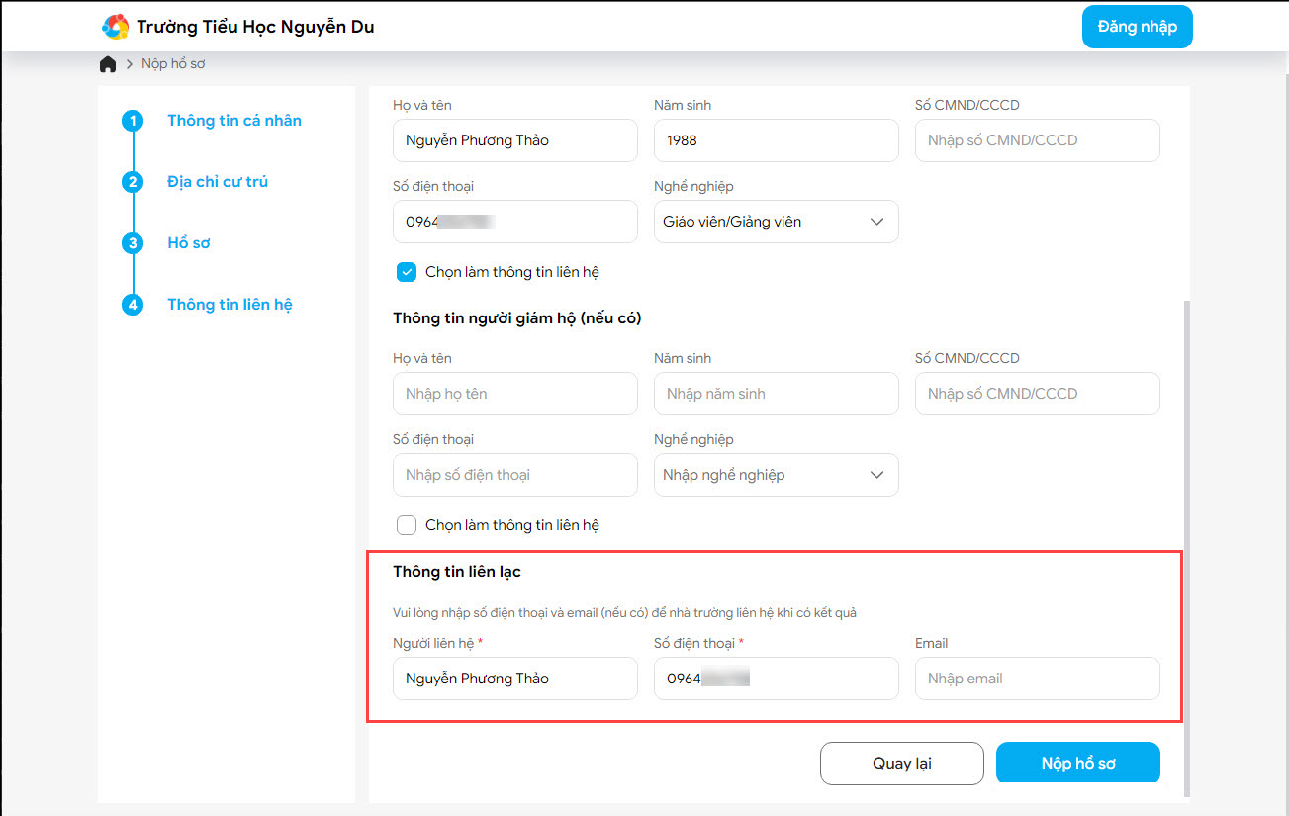Screen dimensions: 1289x816
Task: Select step 4 circle icon
Action: tap(133, 305)
